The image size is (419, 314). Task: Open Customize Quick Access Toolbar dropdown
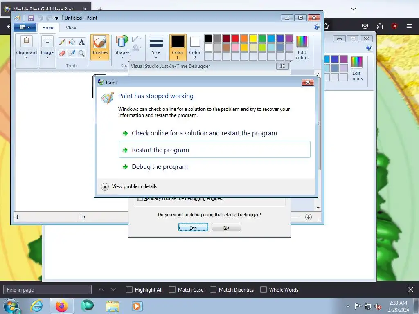pyautogui.click(x=56, y=18)
